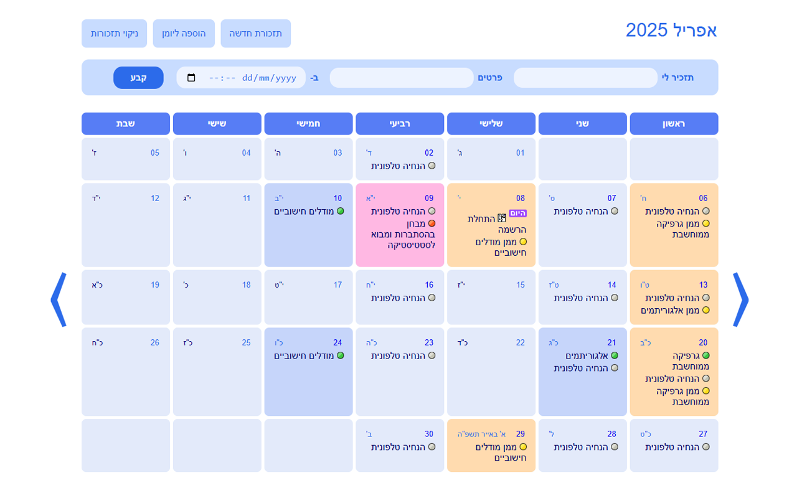This screenshot has width=797, height=498.
Task: Click the yellow dot on day 29's event
Action: click(523, 446)
